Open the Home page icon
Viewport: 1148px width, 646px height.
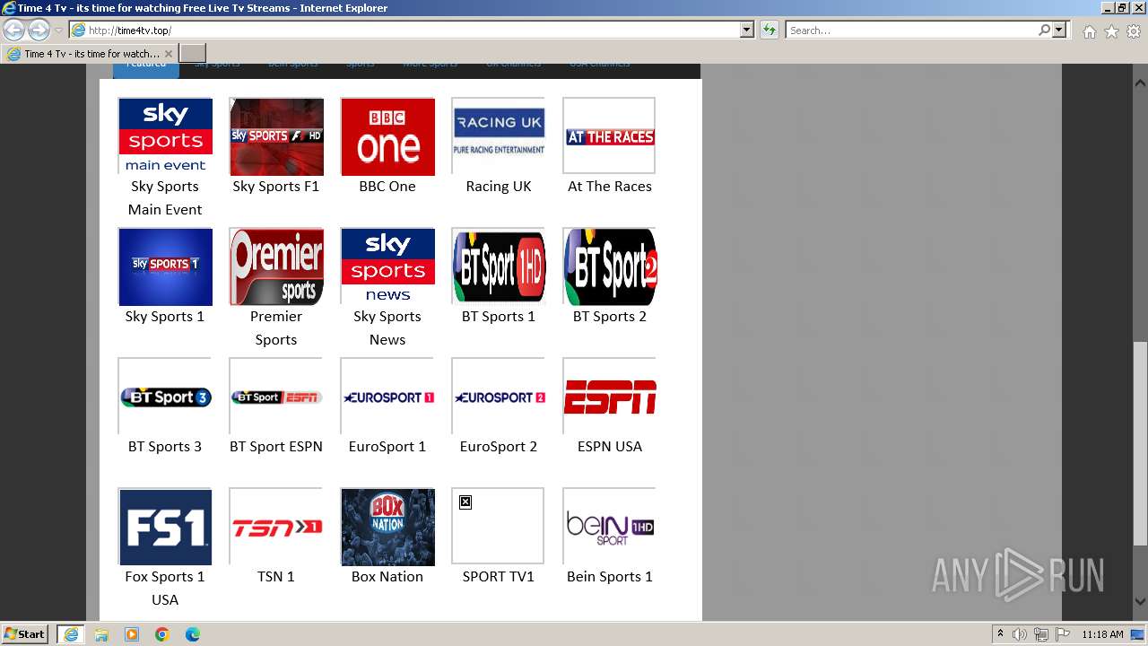coord(1089,31)
